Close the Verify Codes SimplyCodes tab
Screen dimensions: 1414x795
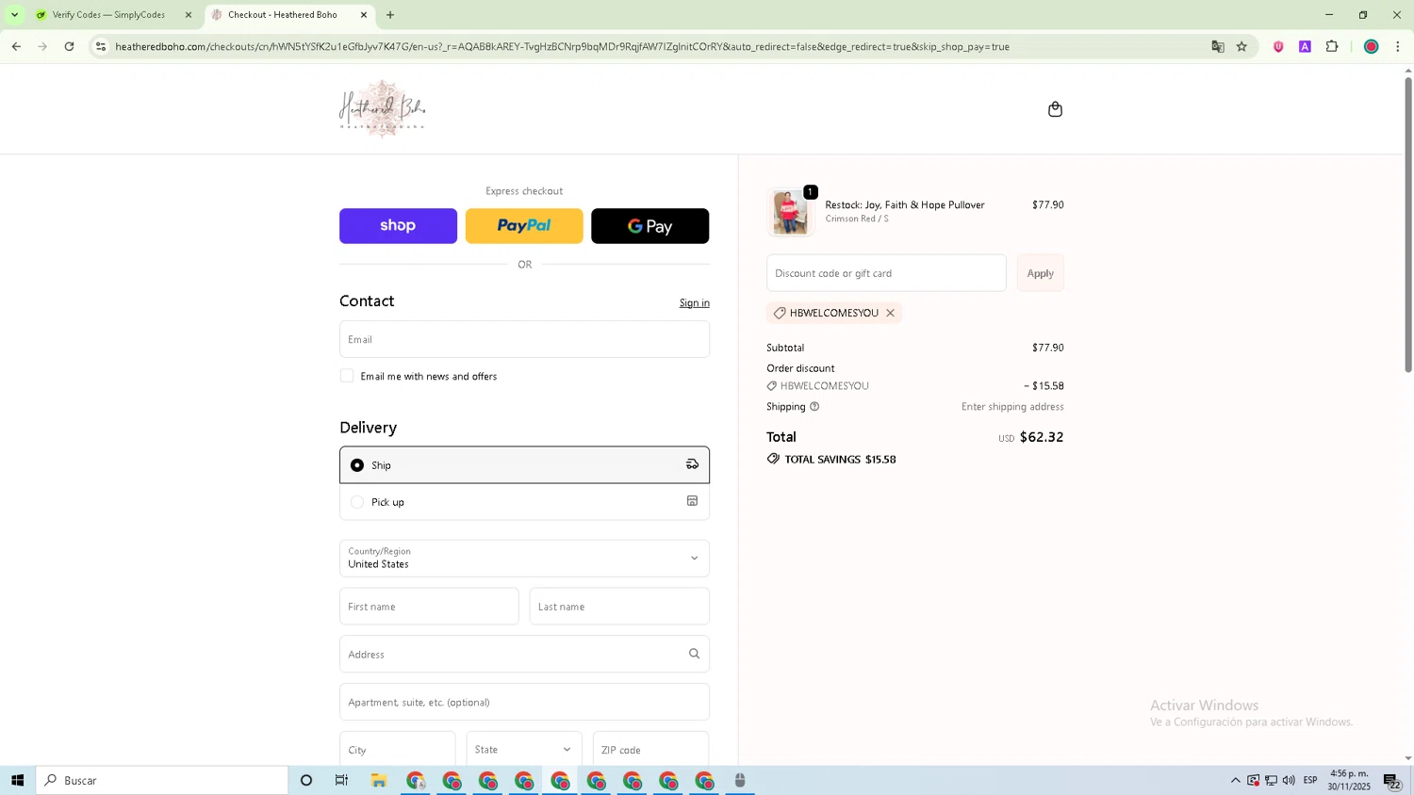click(x=188, y=15)
